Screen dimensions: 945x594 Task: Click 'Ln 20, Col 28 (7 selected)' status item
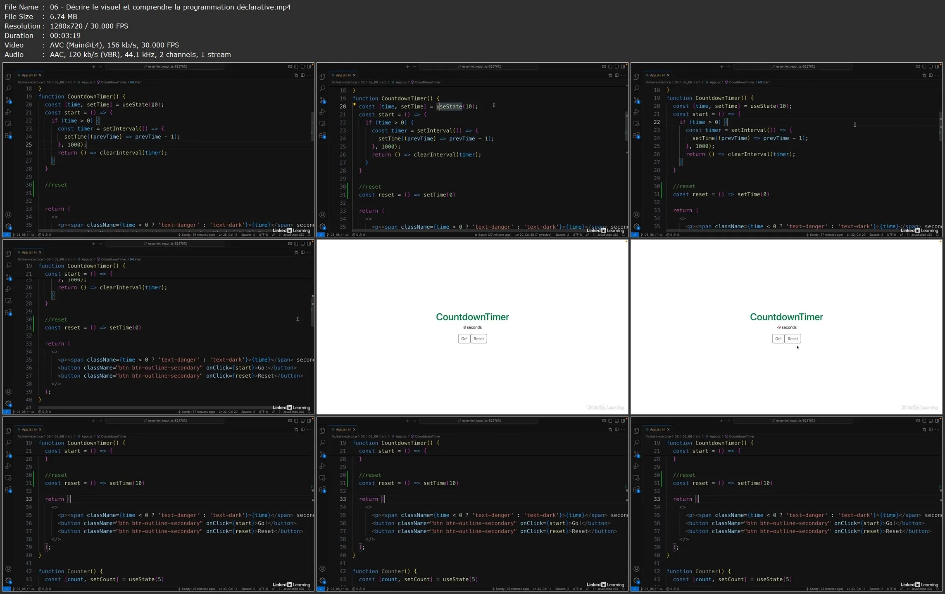(533, 235)
